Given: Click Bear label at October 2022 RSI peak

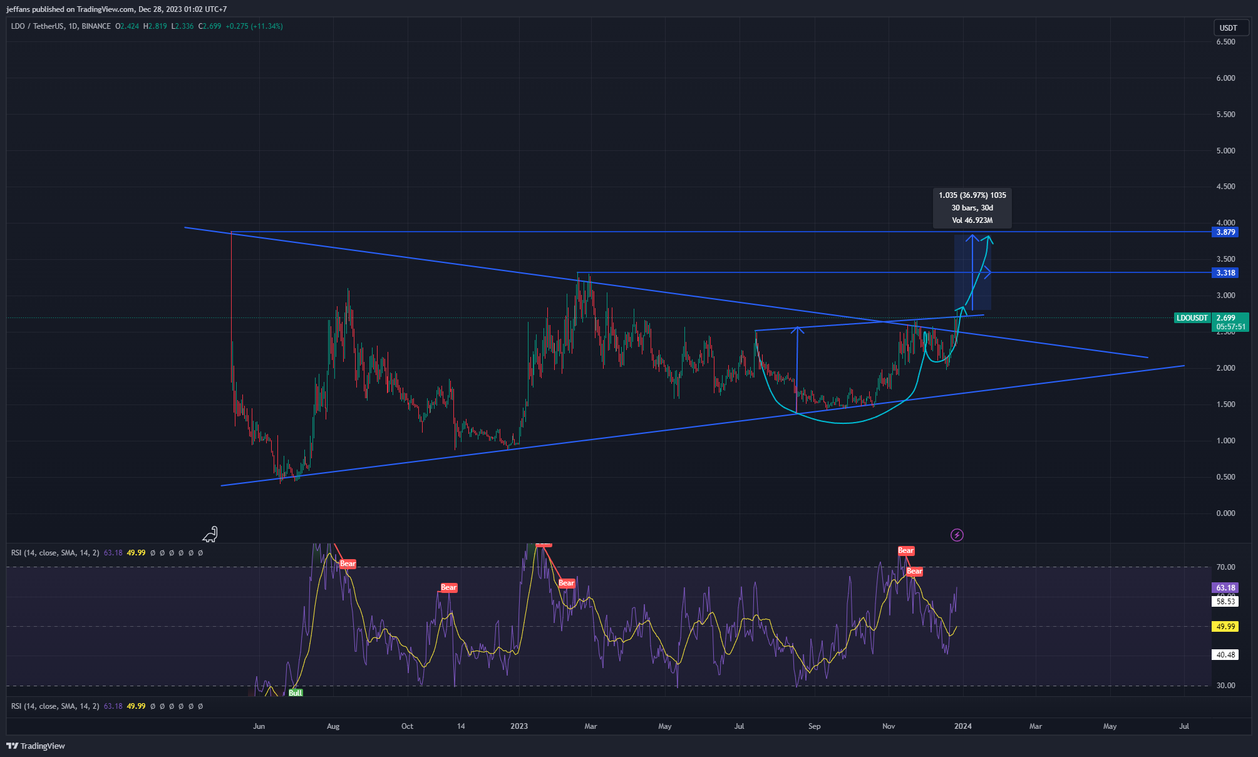Looking at the screenshot, I should point(449,587).
